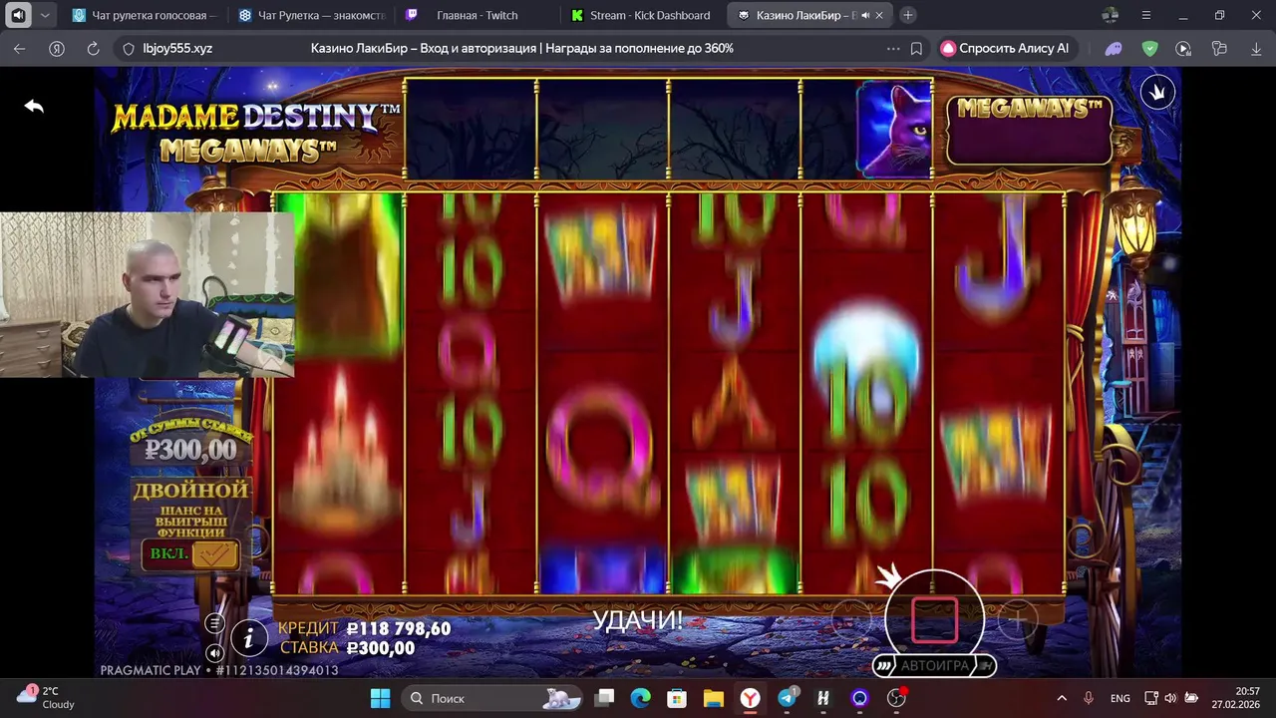Open the Yandex home page button
The width and height of the screenshot is (1276, 718).
(x=59, y=48)
